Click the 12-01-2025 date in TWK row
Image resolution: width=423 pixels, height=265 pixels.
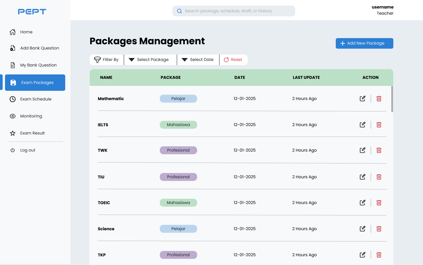[x=245, y=150]
